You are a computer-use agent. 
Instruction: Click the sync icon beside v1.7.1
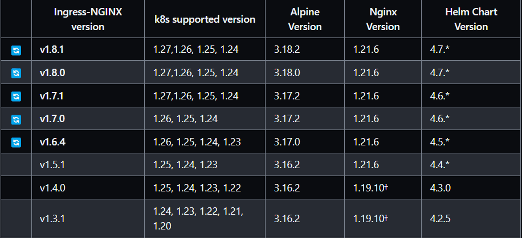pyautogui.click(x=16, y=96)
